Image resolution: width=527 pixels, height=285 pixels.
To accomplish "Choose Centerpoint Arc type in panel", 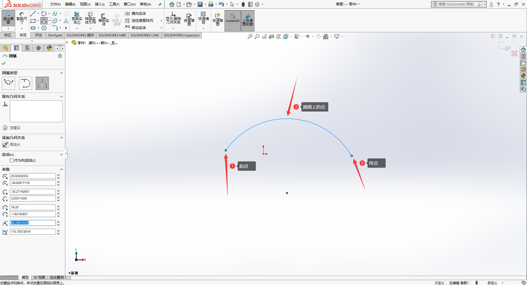I will [x=9, y=83].
